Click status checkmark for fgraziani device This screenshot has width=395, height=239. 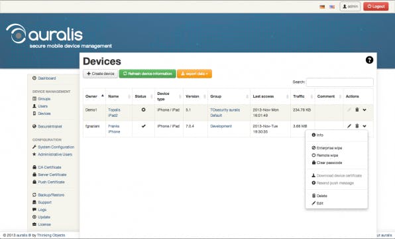(x=143, y=126)
